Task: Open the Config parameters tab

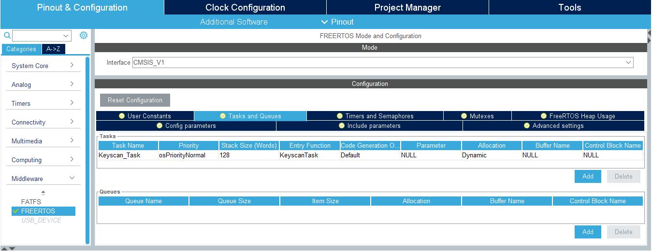Action: [186, 125]
